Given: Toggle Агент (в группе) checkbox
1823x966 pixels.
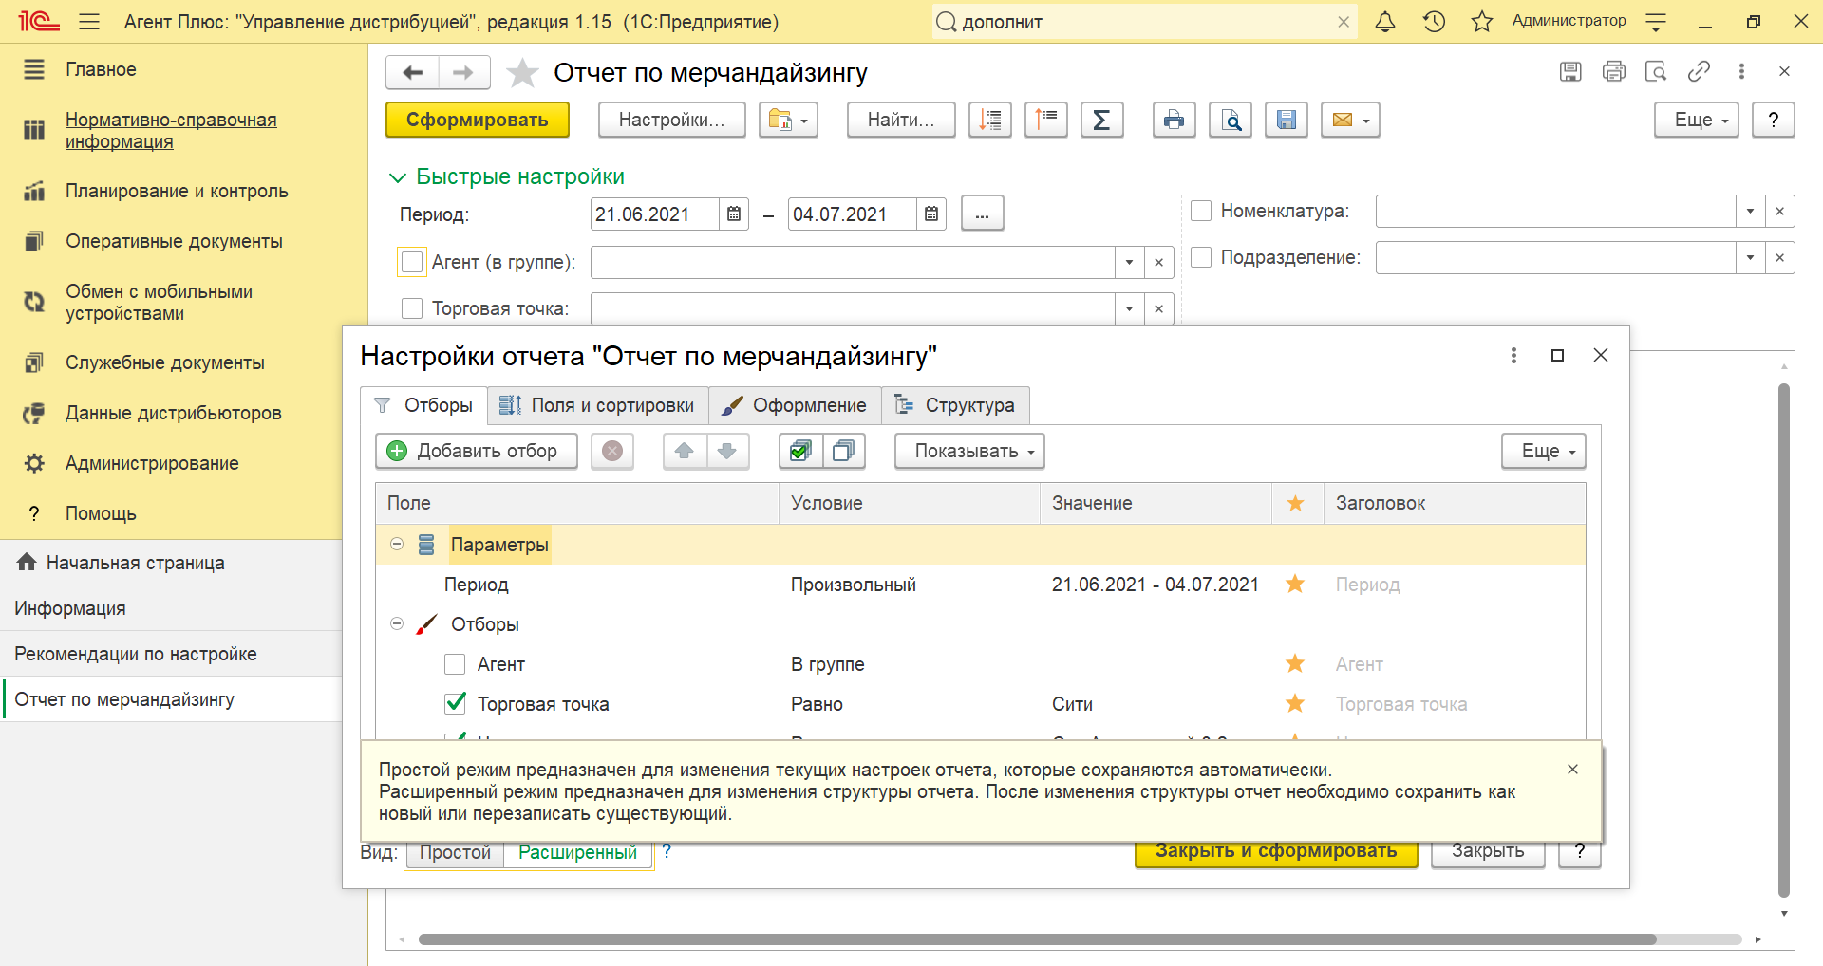Looking at the screenshot, I should [412, 262].
